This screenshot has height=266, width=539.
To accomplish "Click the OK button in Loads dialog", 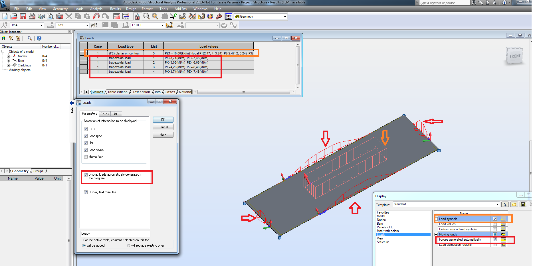I will pos(163,119).
